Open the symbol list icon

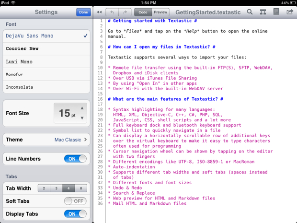tap(263, 12)
